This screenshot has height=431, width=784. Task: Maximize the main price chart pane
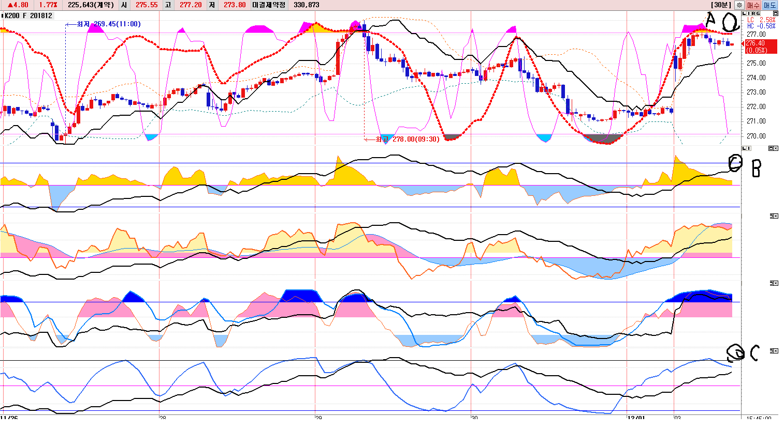775,13
